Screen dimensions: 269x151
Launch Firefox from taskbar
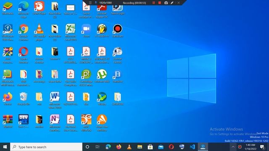119,147
